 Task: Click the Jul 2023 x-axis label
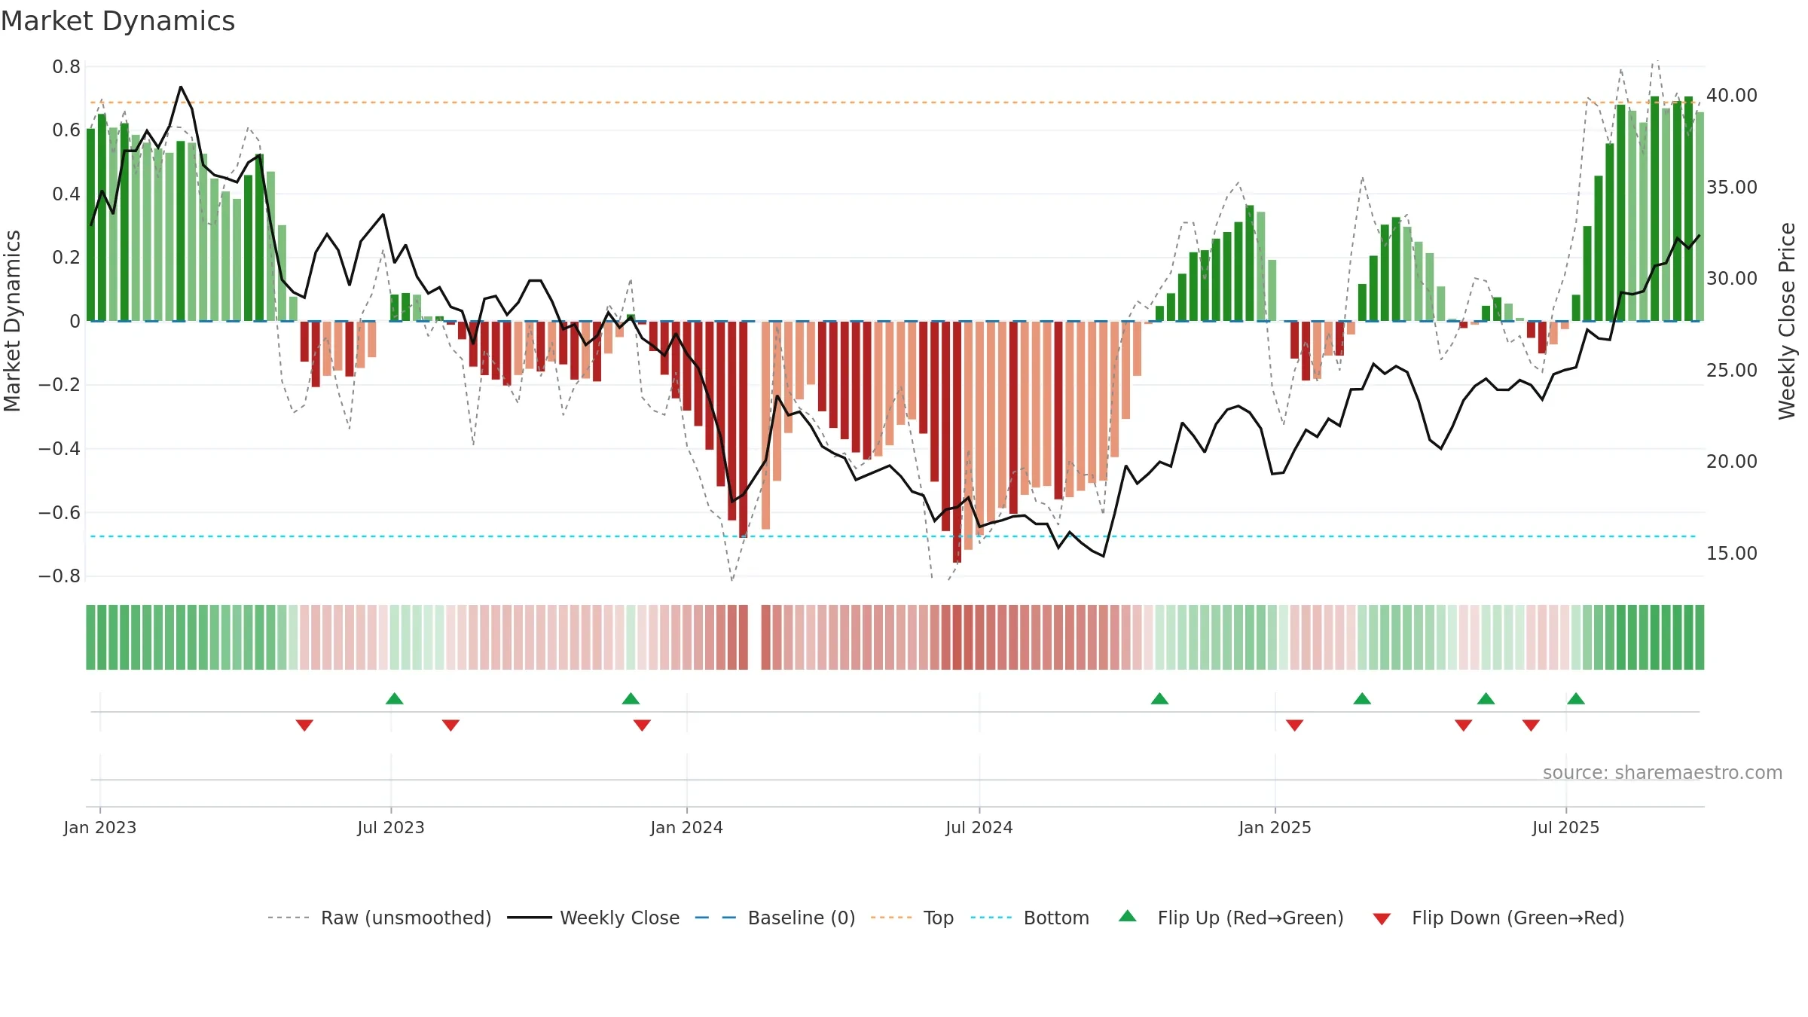pos(391,827)
